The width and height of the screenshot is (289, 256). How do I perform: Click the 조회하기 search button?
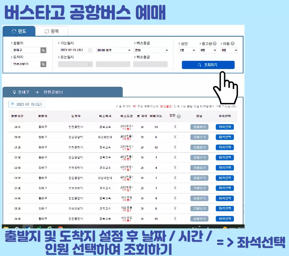pos(208,65)
